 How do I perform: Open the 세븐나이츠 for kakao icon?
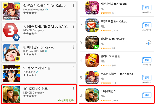92,8
